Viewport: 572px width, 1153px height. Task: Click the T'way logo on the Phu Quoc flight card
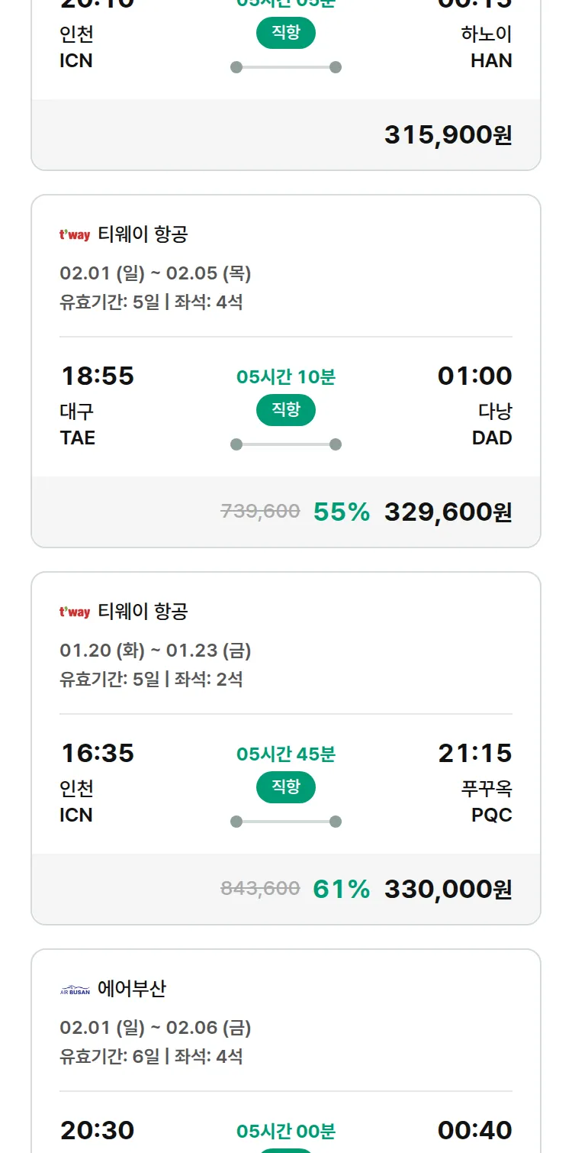point(75,612)
